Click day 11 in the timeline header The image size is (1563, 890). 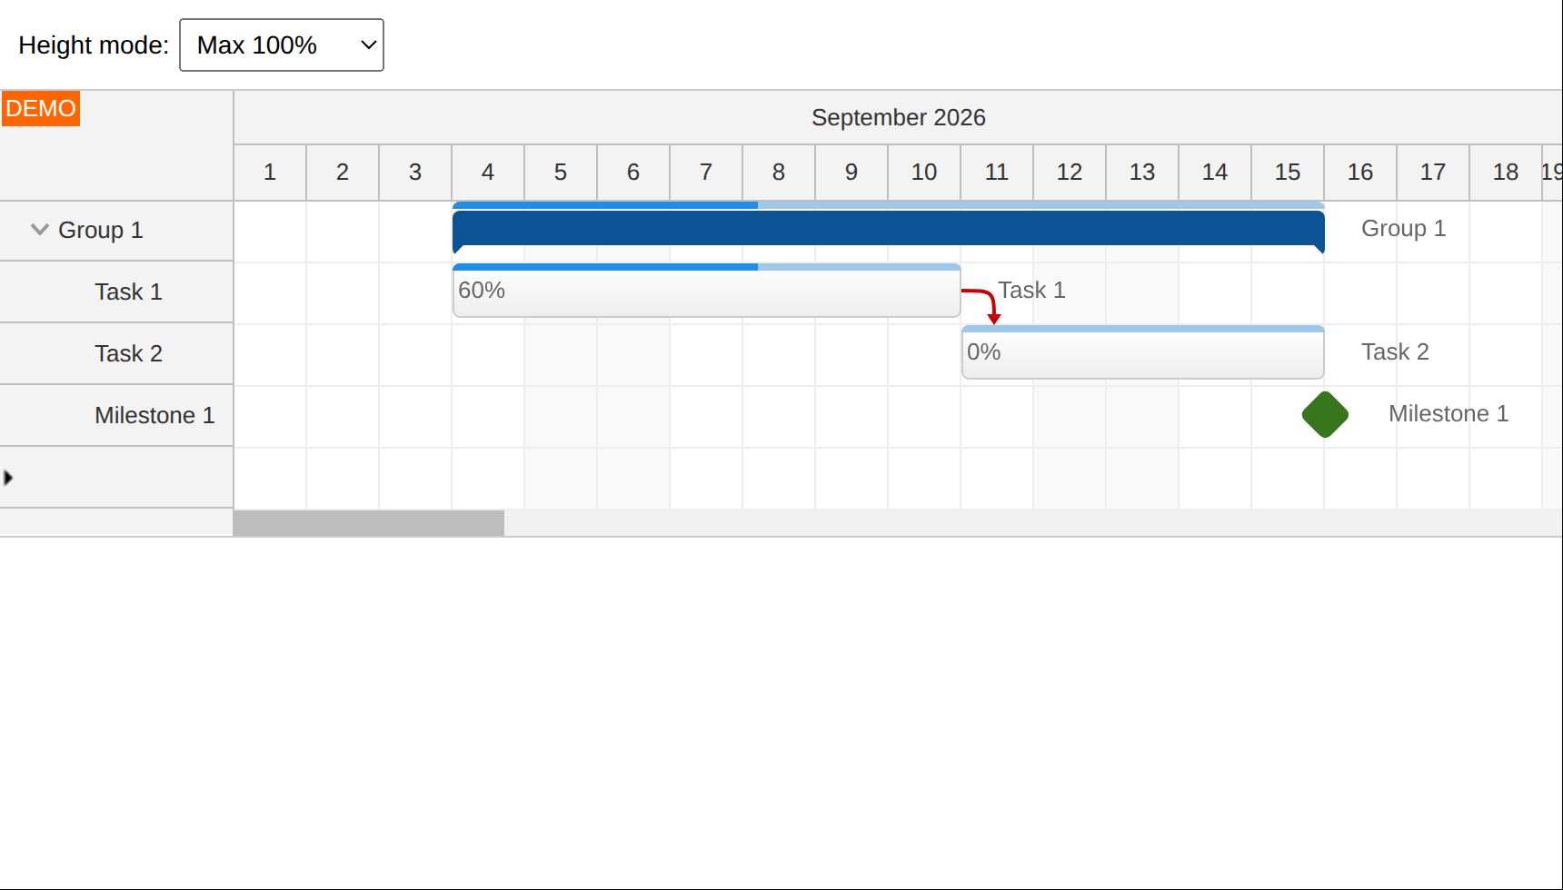pos(997,172)
